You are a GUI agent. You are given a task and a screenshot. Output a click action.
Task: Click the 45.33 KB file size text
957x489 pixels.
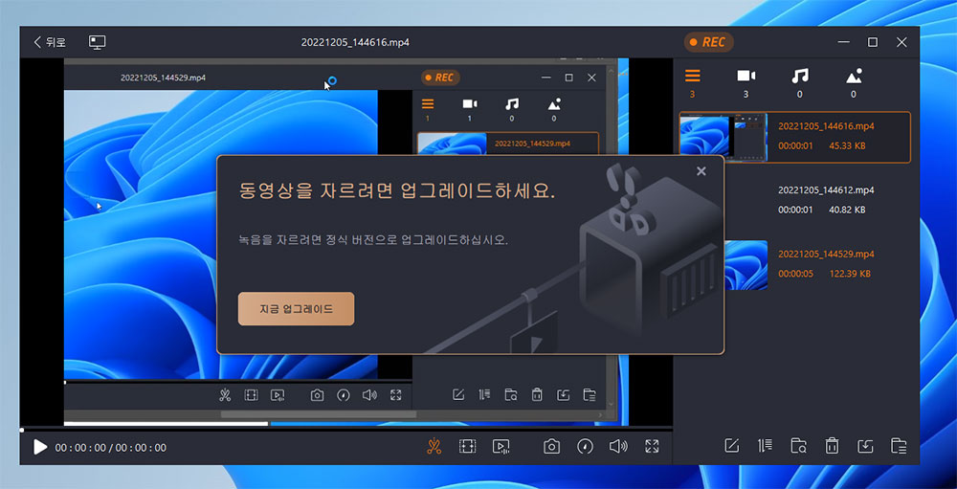[847, 145]
